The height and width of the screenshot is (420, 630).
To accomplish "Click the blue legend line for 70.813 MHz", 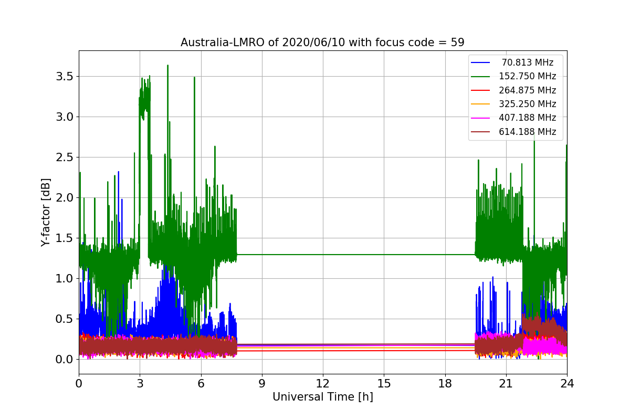I will click(480, 62).
